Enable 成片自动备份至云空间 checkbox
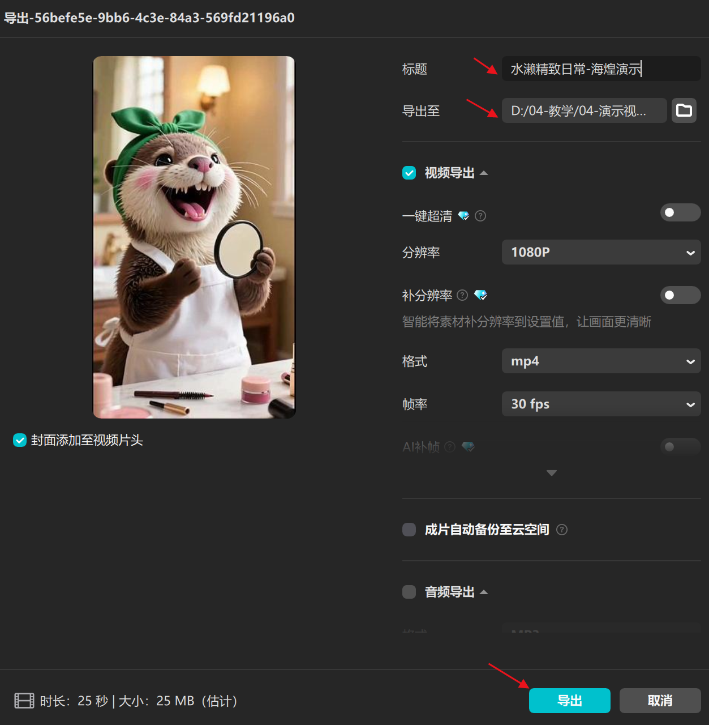 [x=409, y=530]
